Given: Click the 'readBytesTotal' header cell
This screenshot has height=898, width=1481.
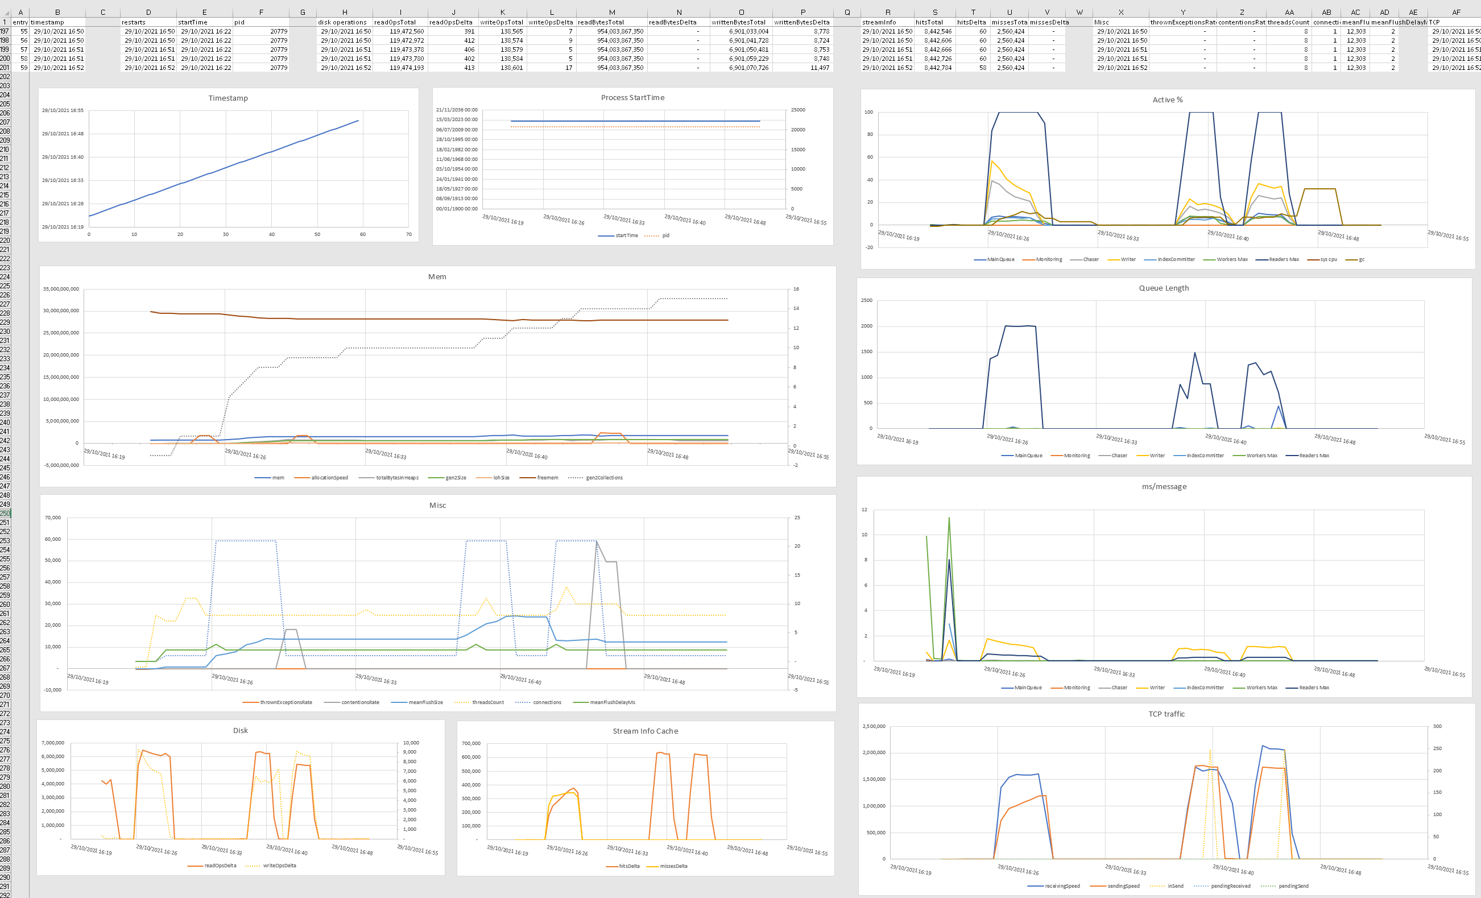Looking at the screenshot, I should pos(612,22).
